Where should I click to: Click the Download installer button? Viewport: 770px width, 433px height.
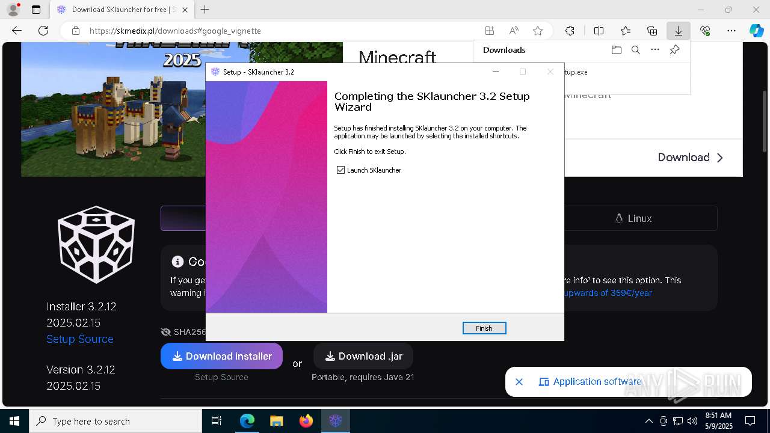pos(221,356)
